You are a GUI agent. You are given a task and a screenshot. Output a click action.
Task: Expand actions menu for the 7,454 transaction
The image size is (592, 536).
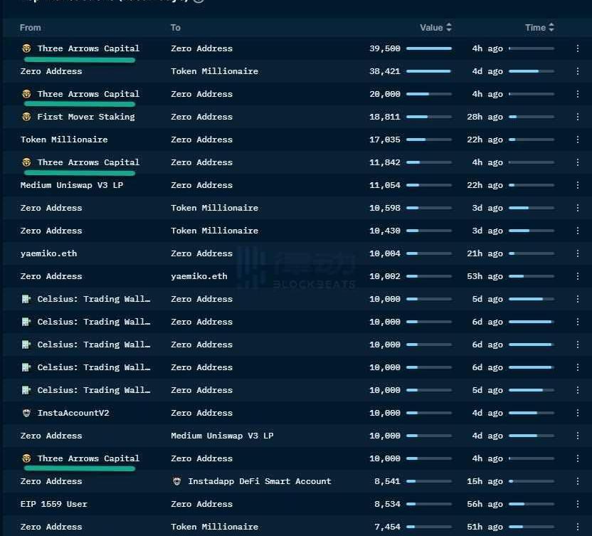click(x=578, y=527)
